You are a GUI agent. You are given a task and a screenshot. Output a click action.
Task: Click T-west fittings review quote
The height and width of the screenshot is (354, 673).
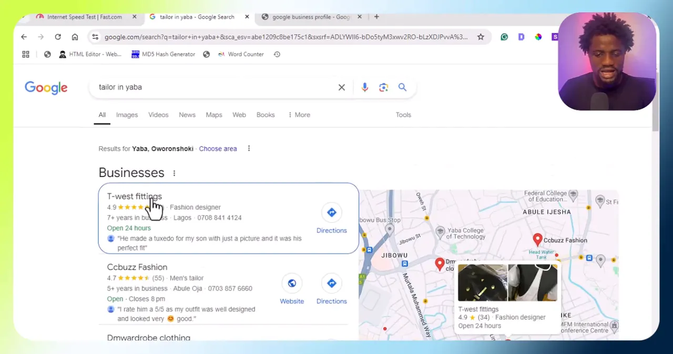click(209, 243)
